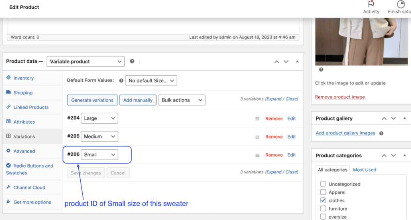This screenshot has height=220, width=411.
Task: Click the Remove product image link
Action: [340, 97]
